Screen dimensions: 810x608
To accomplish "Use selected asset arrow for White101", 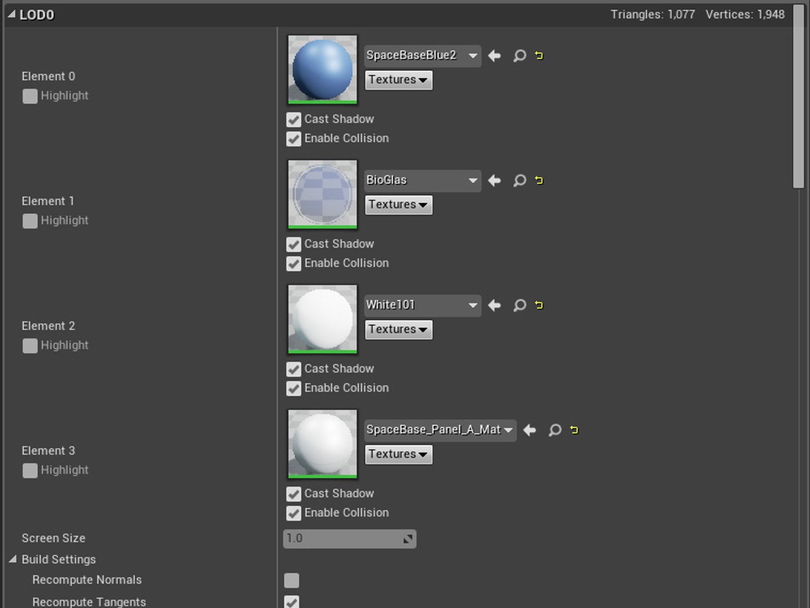I will (495, 306).
